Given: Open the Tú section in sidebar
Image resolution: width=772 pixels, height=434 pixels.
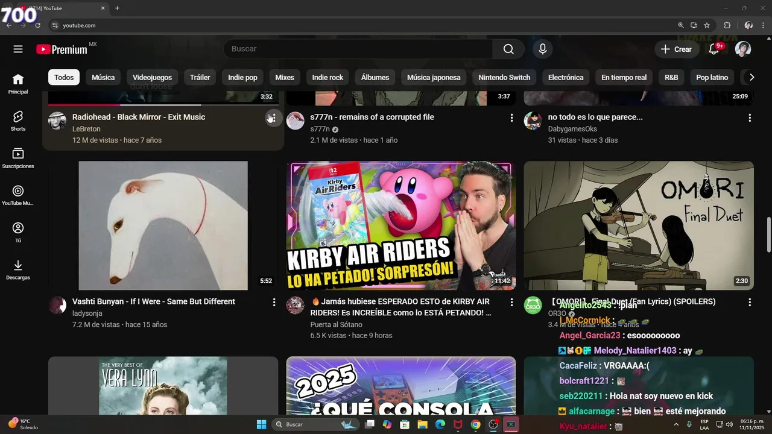Looking at the screenshot, I should (x=18, y=233).
